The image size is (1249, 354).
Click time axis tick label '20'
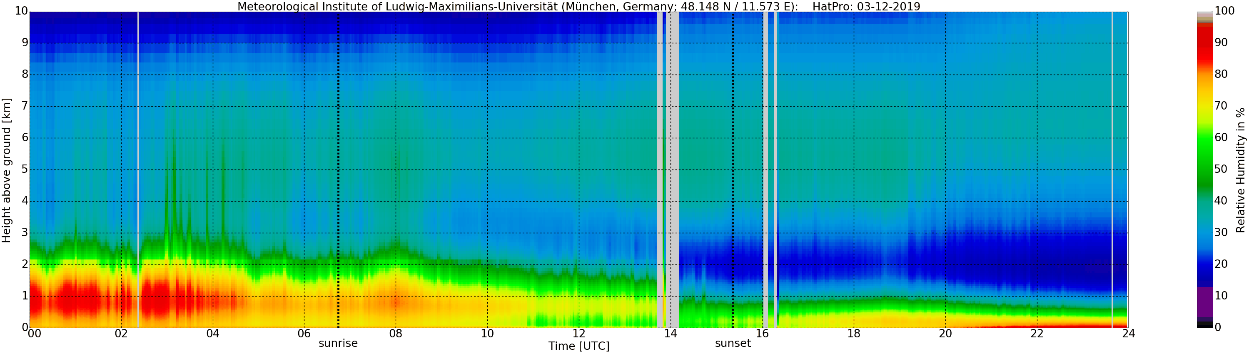[x=945, y=334]
